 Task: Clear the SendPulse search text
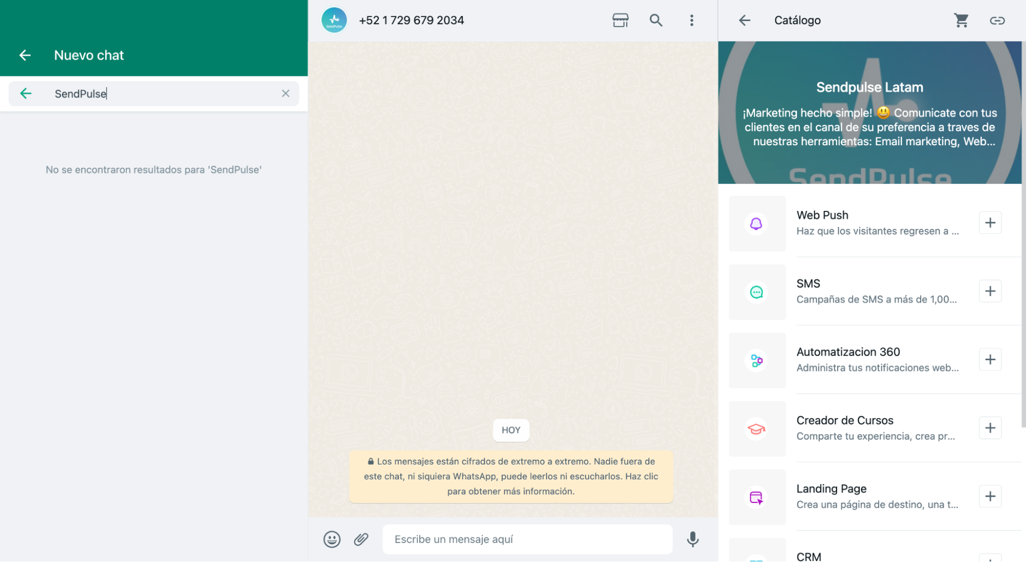tap(285, 93)
